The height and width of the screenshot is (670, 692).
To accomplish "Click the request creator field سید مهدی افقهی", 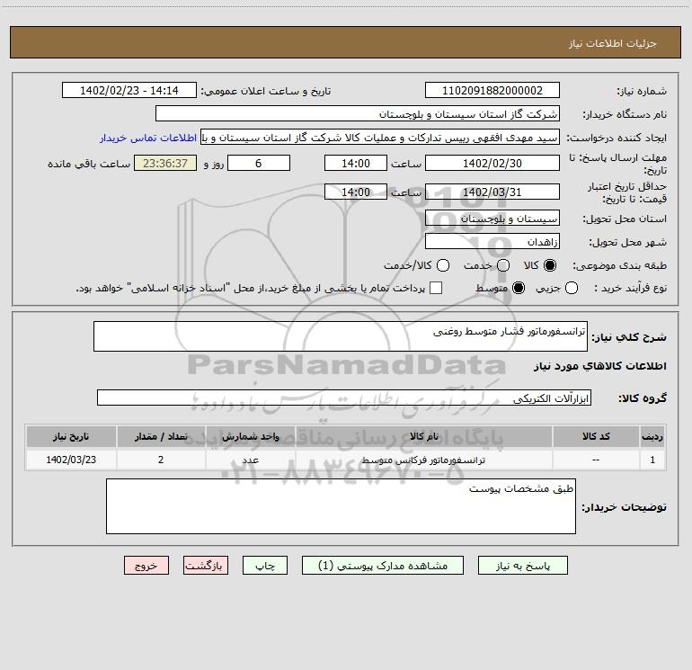I will coord(380,138).
